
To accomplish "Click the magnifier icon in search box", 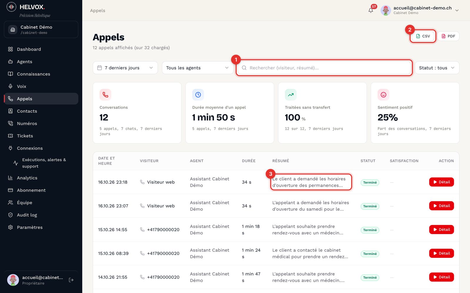I will pos(244,68).
